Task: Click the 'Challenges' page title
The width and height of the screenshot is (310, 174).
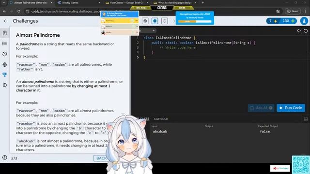Action: point(25,21)
